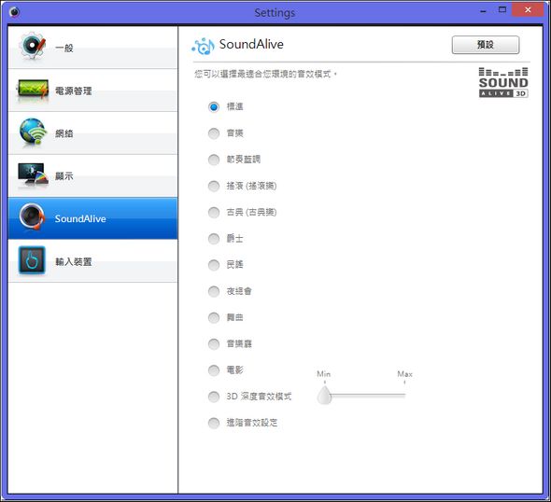Select the 標準 sound mode radio button

[214, 106]
